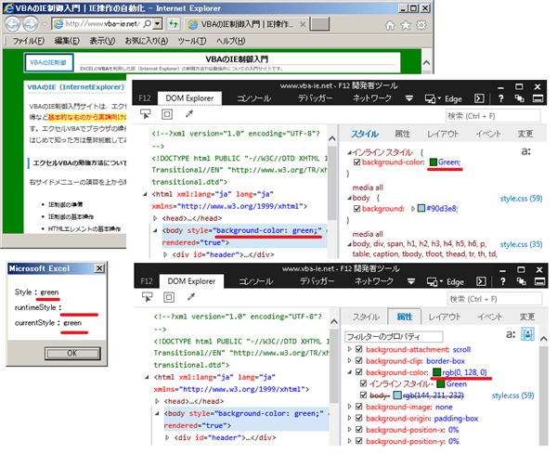The image size is (557, 454).
Task: Toggle user styles filter icon next to a:
Action: pos(527,334)
